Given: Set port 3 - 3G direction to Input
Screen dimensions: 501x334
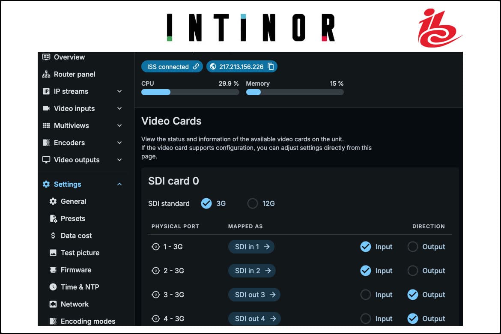Looking at the screenshot, I should tap(366, 295).
